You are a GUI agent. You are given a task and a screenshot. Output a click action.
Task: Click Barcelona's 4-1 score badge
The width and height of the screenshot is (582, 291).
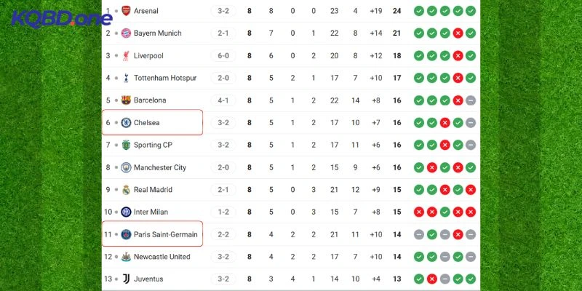[x=223, y=100]
